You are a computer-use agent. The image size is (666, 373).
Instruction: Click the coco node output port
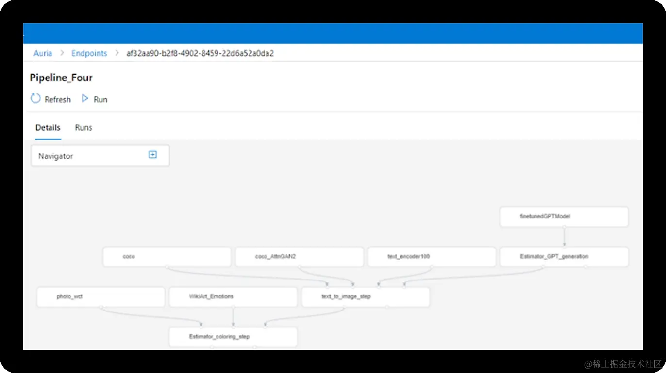coord(167,267)
